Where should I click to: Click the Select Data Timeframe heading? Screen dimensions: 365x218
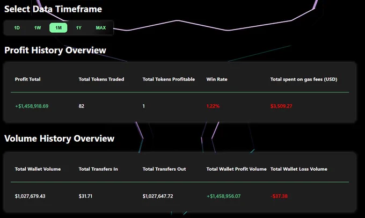click(x=53, y=9)
